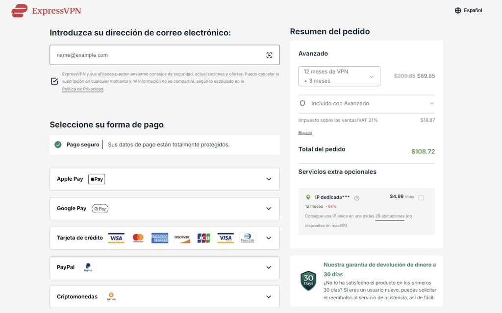The height and width of the screenshot is (313, 502).
Task: Click the crossed-out $209.85 price
Action: point(404,76)
